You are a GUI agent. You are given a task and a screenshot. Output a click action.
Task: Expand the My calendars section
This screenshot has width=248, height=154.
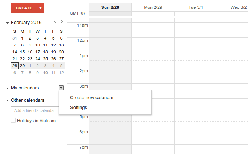pyautogui.click(x=7, y=88)
